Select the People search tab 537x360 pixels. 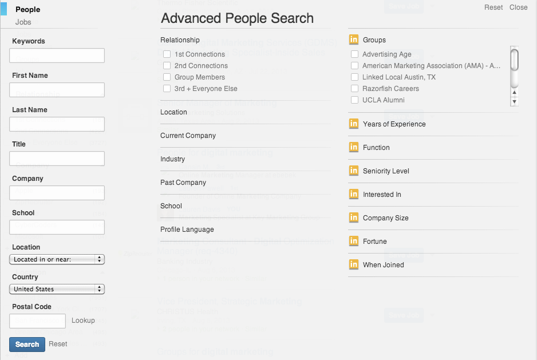pyautogui.click(x=28, y=9)
